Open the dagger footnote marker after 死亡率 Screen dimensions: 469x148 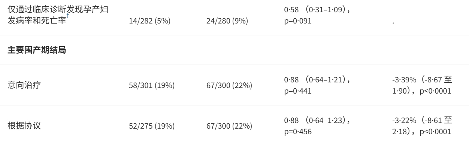67,16
